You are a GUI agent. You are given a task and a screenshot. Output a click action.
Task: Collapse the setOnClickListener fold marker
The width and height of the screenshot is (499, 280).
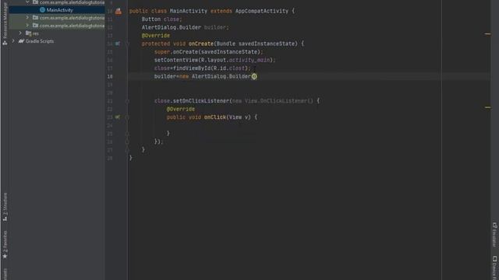point(127,101)
